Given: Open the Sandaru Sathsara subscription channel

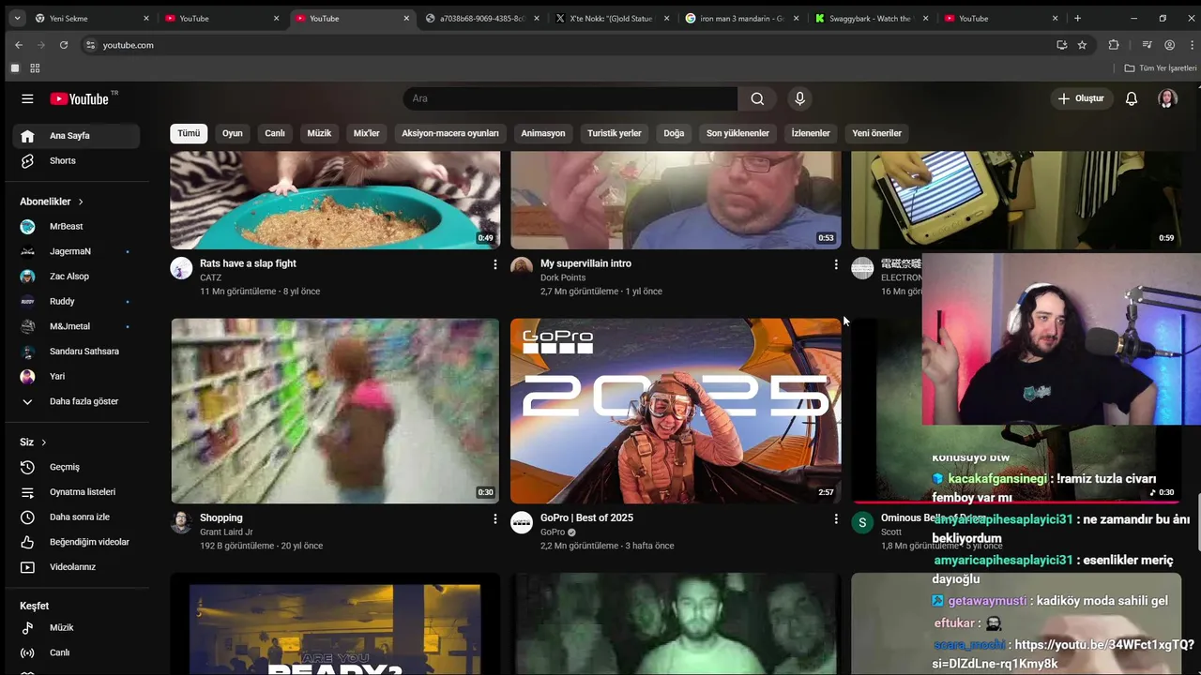Looking at the screenshot, I should click(x=76, y=352).
